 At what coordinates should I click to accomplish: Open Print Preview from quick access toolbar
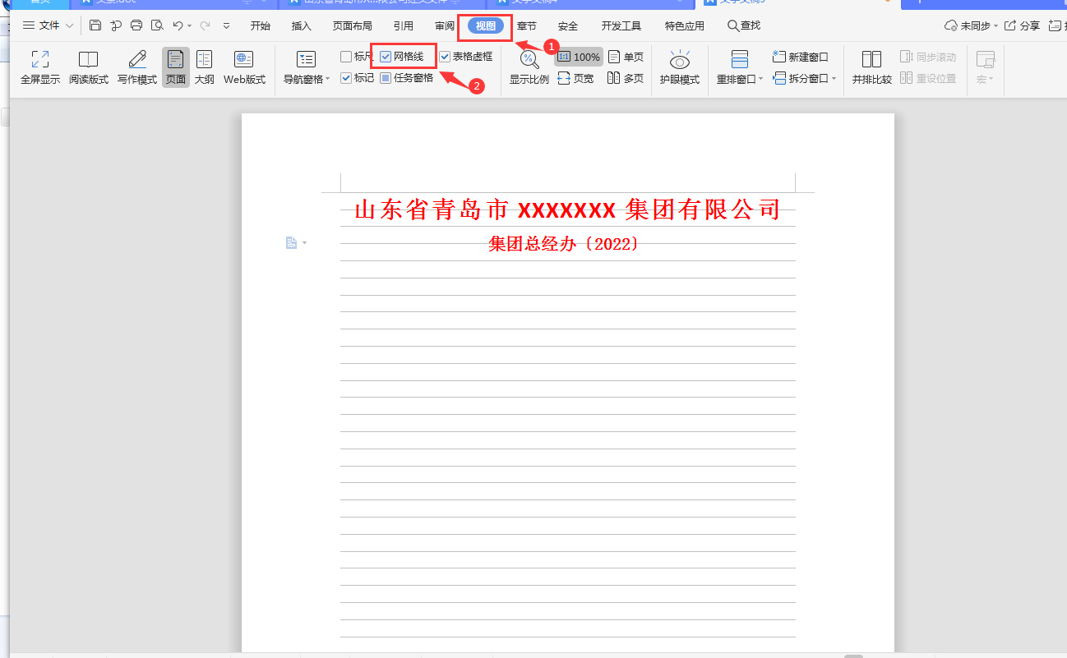click(157, 25)
